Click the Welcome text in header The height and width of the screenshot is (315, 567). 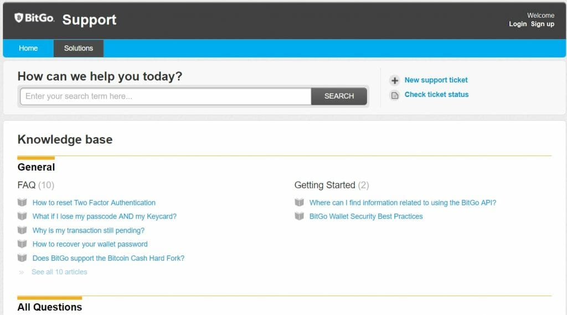pos(540,15)
